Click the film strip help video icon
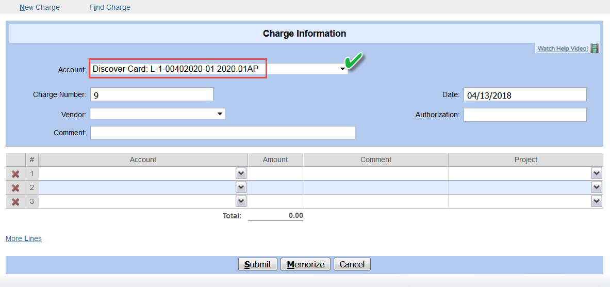The height and width of the screenshot is (287, 610). (x=595, y=49)
